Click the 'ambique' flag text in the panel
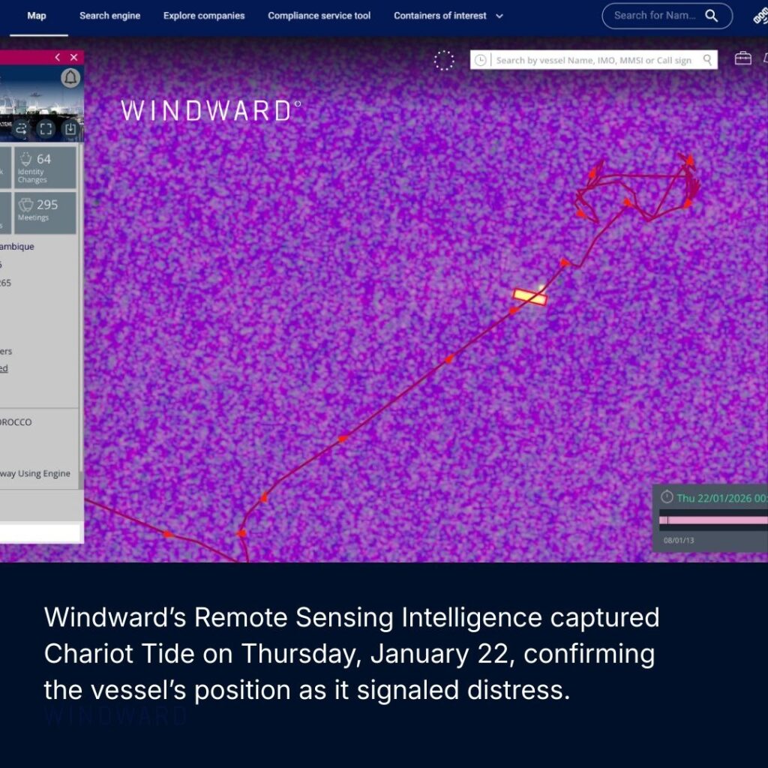Viewport: 768px width, 768px height. pyautogui.click(x=17, y=246)
